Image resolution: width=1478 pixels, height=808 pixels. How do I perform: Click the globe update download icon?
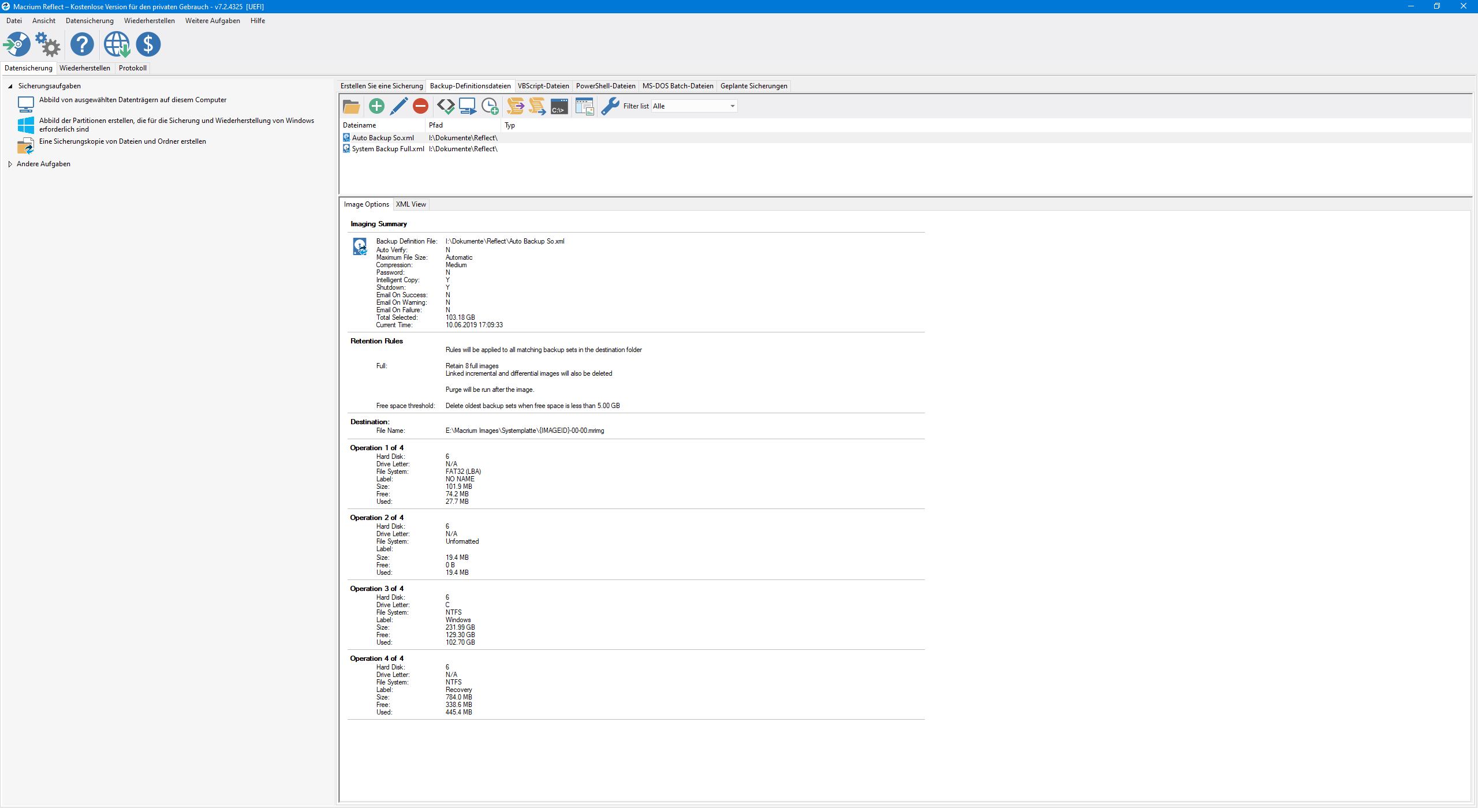tap(117, 44)
